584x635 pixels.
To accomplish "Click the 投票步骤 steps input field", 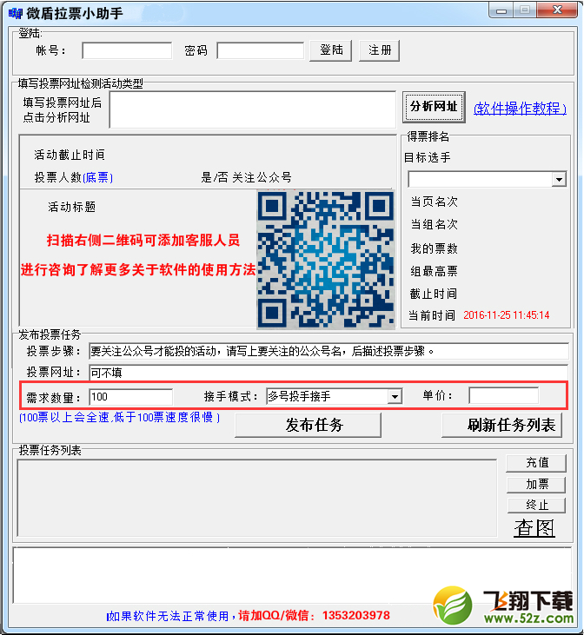I will 328,351.
